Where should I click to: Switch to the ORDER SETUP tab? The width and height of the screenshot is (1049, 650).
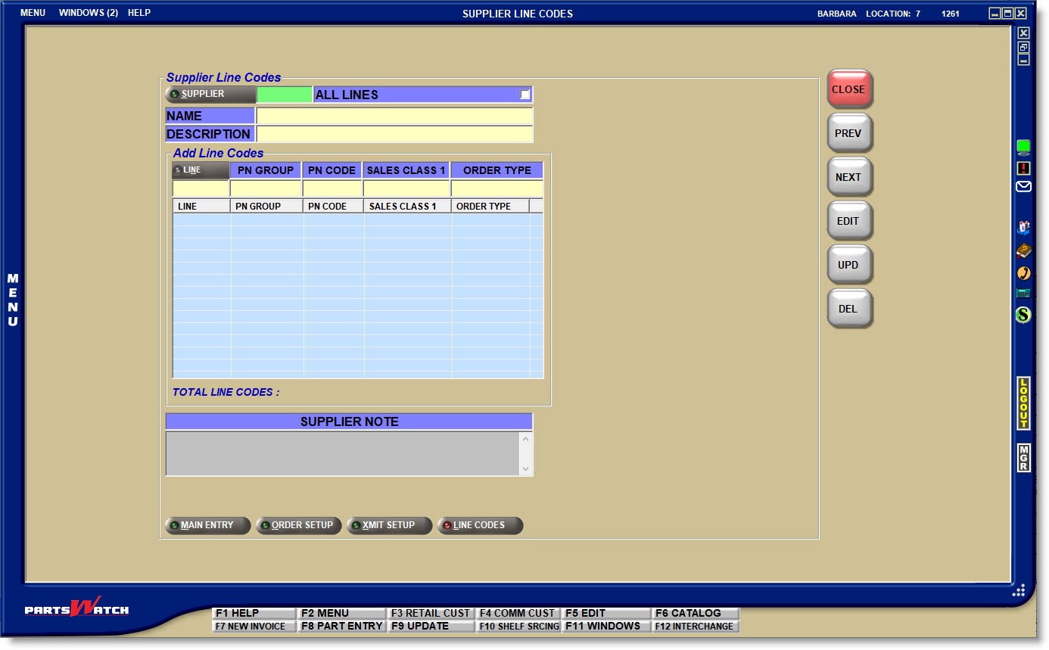[x=300, y=525]
